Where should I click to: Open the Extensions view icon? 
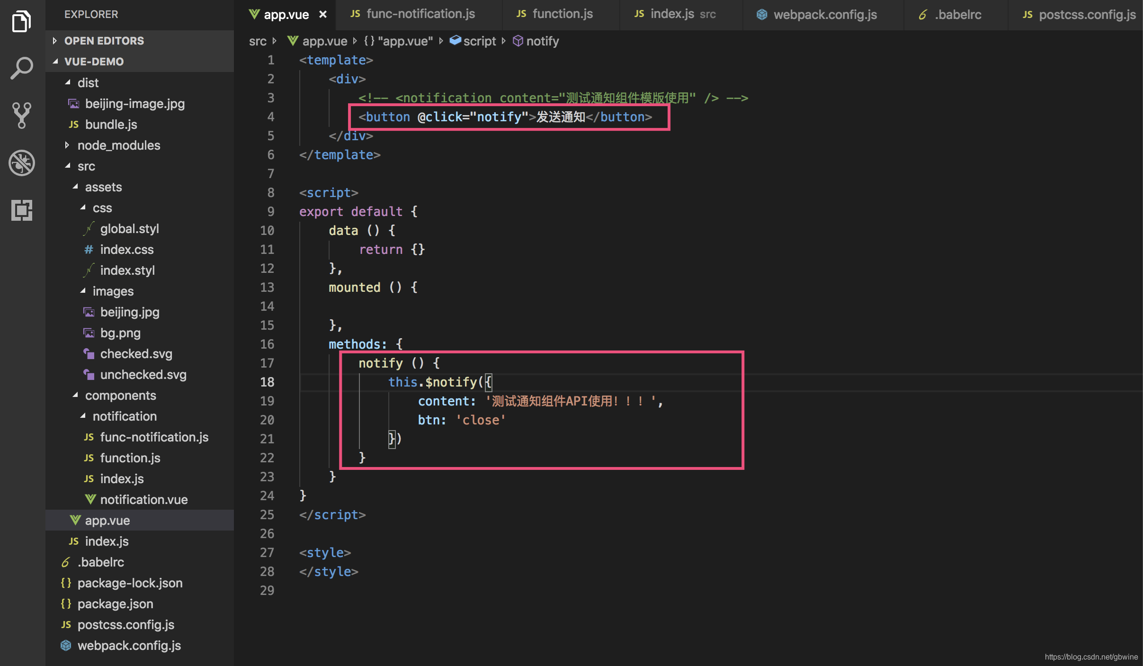(21, 210)
